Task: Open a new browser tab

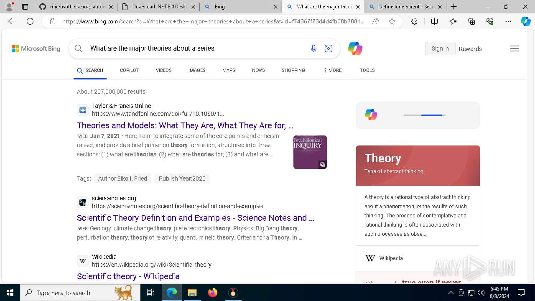Action: 454,7
